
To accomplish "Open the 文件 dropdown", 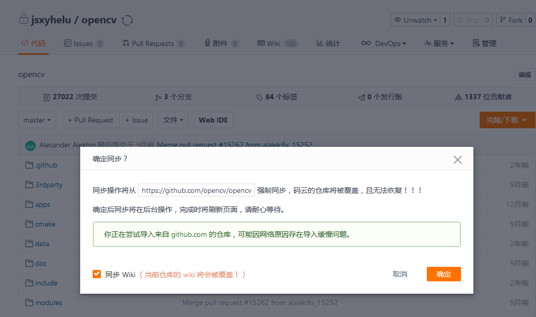I will (173, 120).
